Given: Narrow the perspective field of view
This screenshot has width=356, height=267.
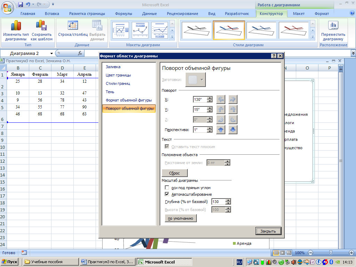Looking at the screenshot, I should [x=221, y=130].
